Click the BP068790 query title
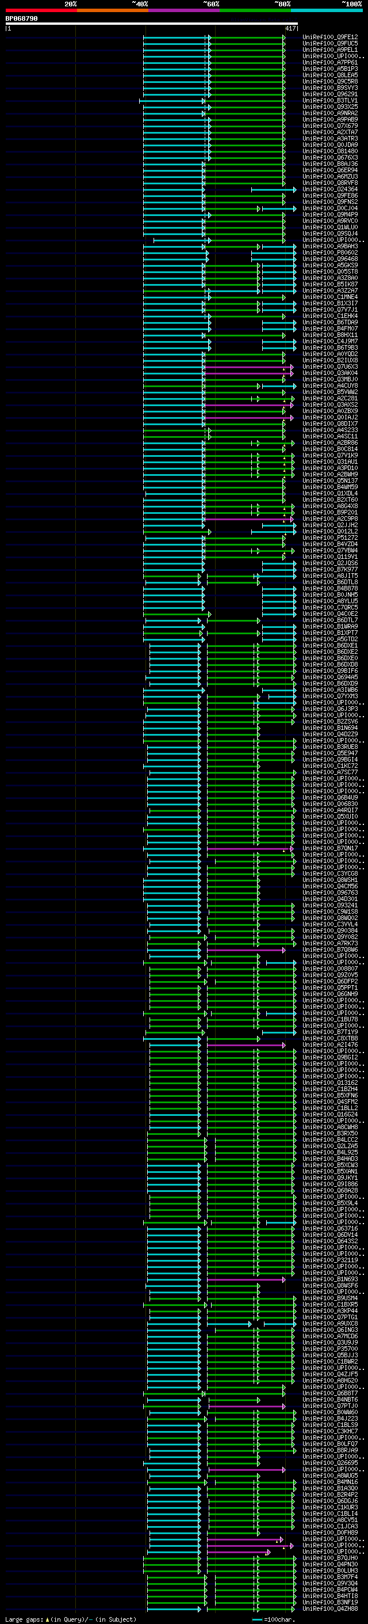368x1624 pixels. 22,18
